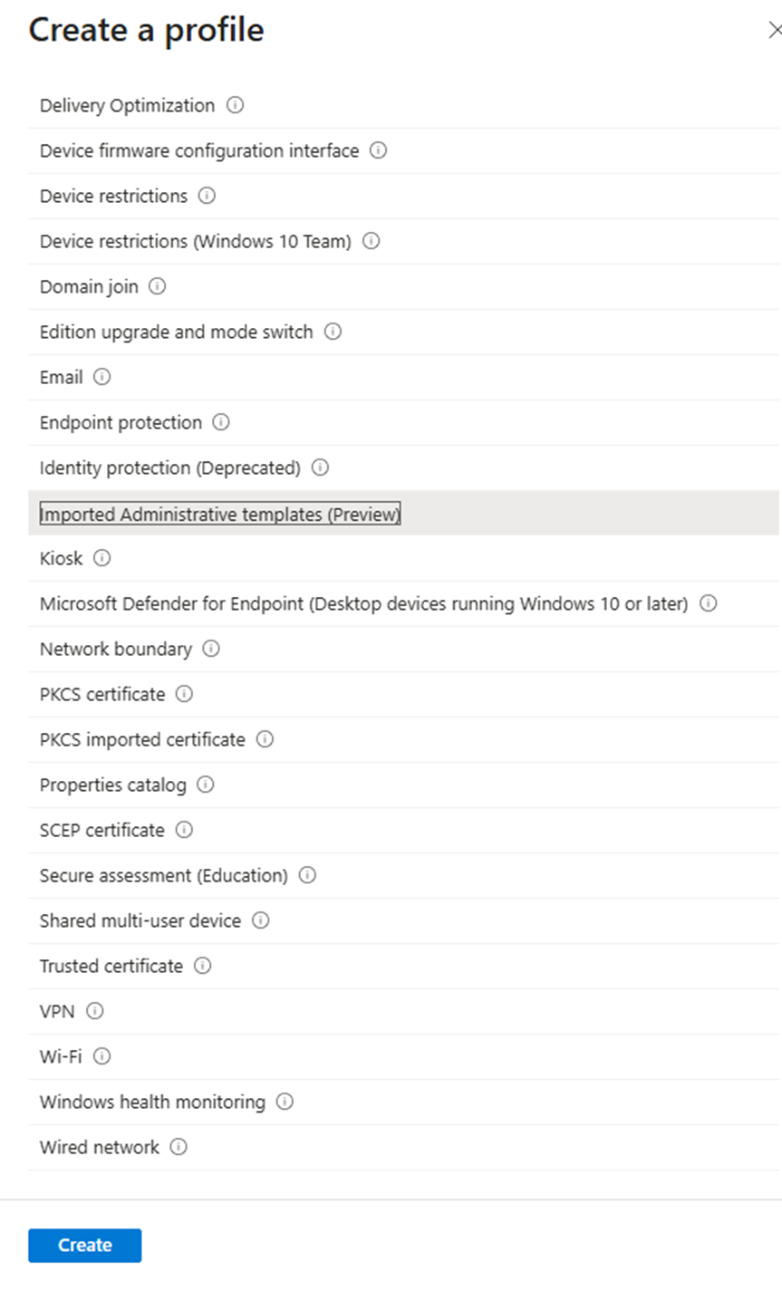
Task: Open info icon for Identity protection (Deprecated)
Action: click(x=320, y=467)
